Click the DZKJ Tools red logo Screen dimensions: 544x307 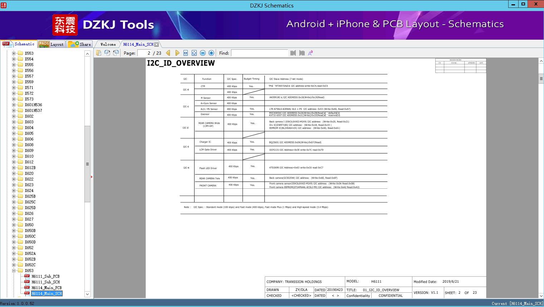click(65, 25)
